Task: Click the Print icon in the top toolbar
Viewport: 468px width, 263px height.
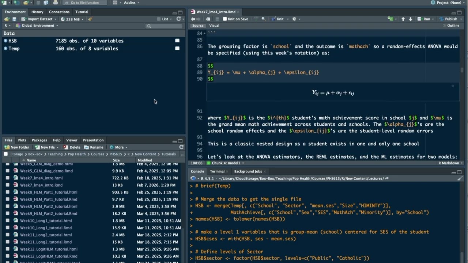Action: [x=55, y=3]
